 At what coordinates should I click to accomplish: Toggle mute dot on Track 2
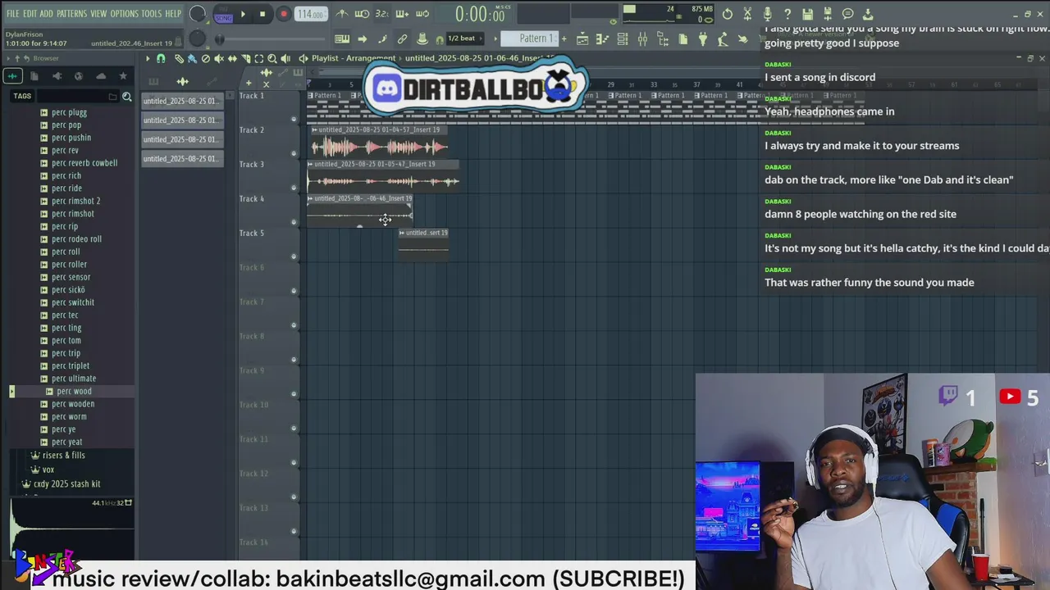(x=294, y=153)
